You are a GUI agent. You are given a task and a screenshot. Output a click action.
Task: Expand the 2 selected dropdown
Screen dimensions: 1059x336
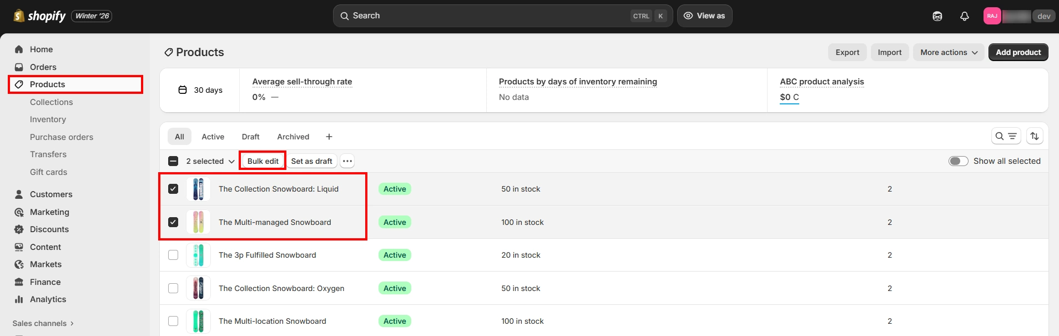tap(210, 161)
